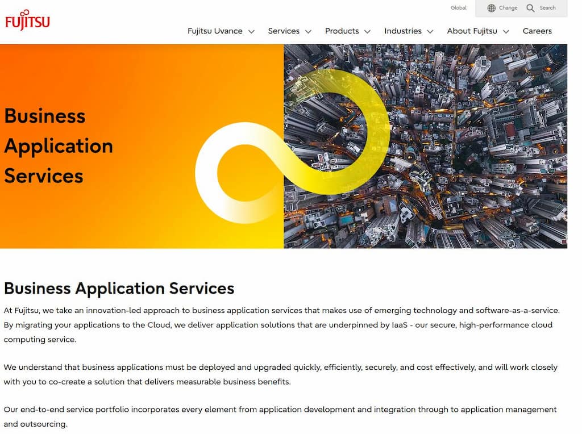Click the Global link
The image size is (582, 434).
pos(459,8)
